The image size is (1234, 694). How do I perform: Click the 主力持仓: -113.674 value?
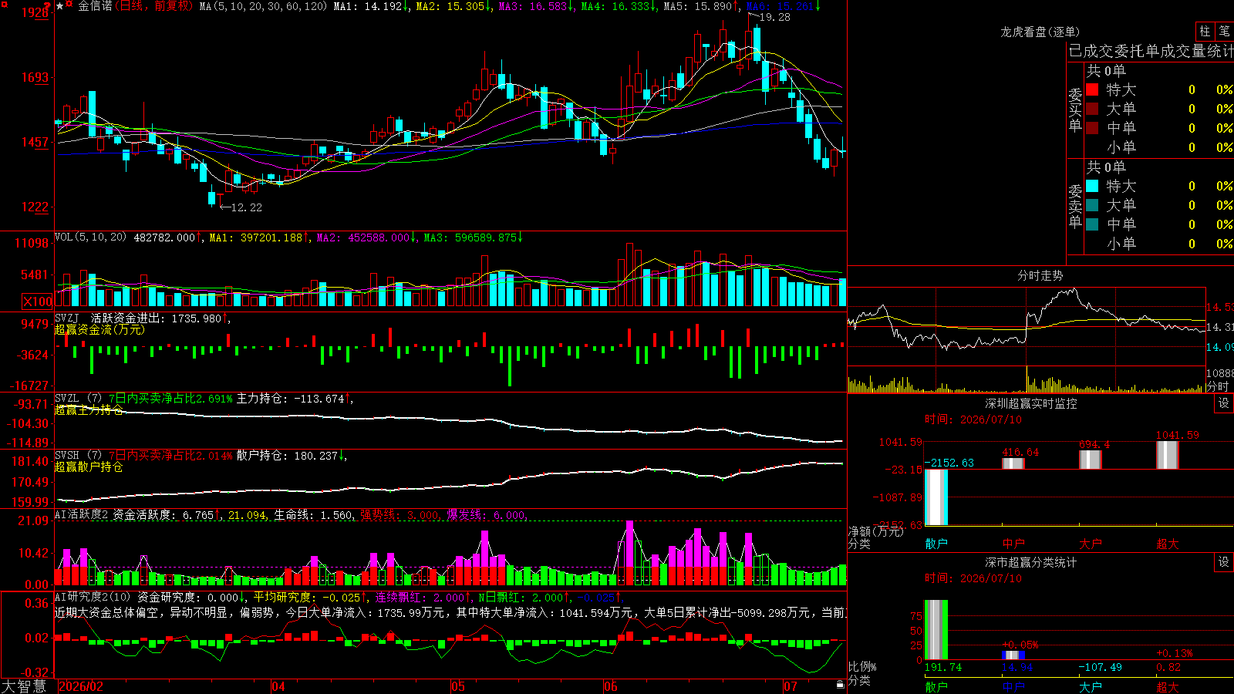click(295, 399)
